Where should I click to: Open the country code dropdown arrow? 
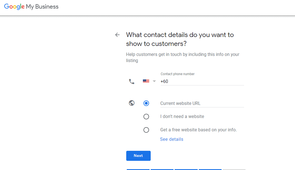pos(154,81)
